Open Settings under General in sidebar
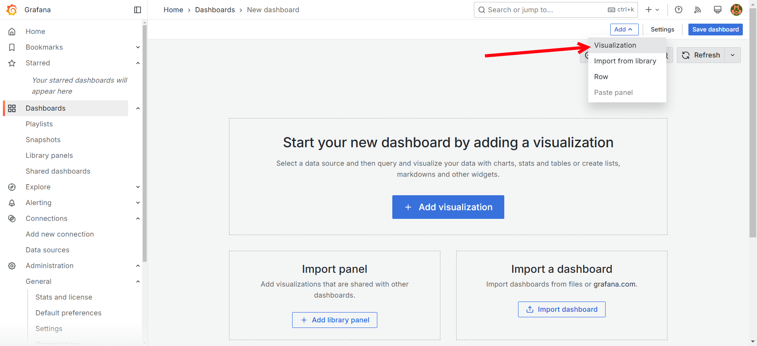757x346 pixels. tap(49, 329)
